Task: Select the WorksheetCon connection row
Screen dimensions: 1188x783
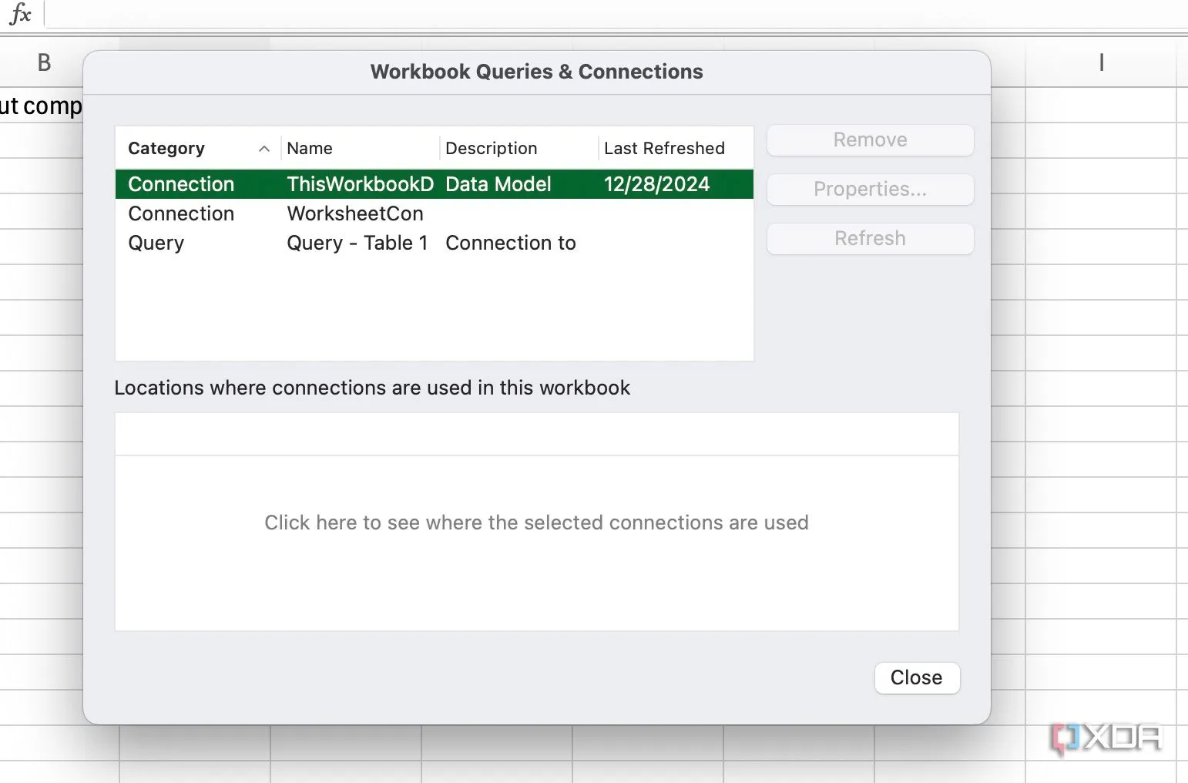Action: (x=434, y=213)
